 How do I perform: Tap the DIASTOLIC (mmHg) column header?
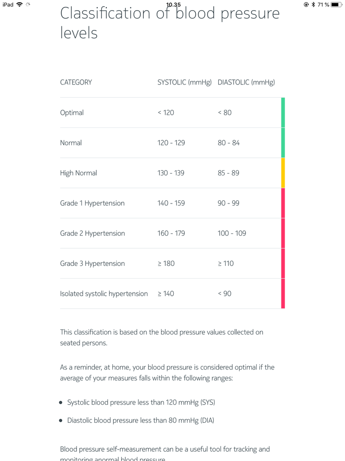click(x=246, y=82)
